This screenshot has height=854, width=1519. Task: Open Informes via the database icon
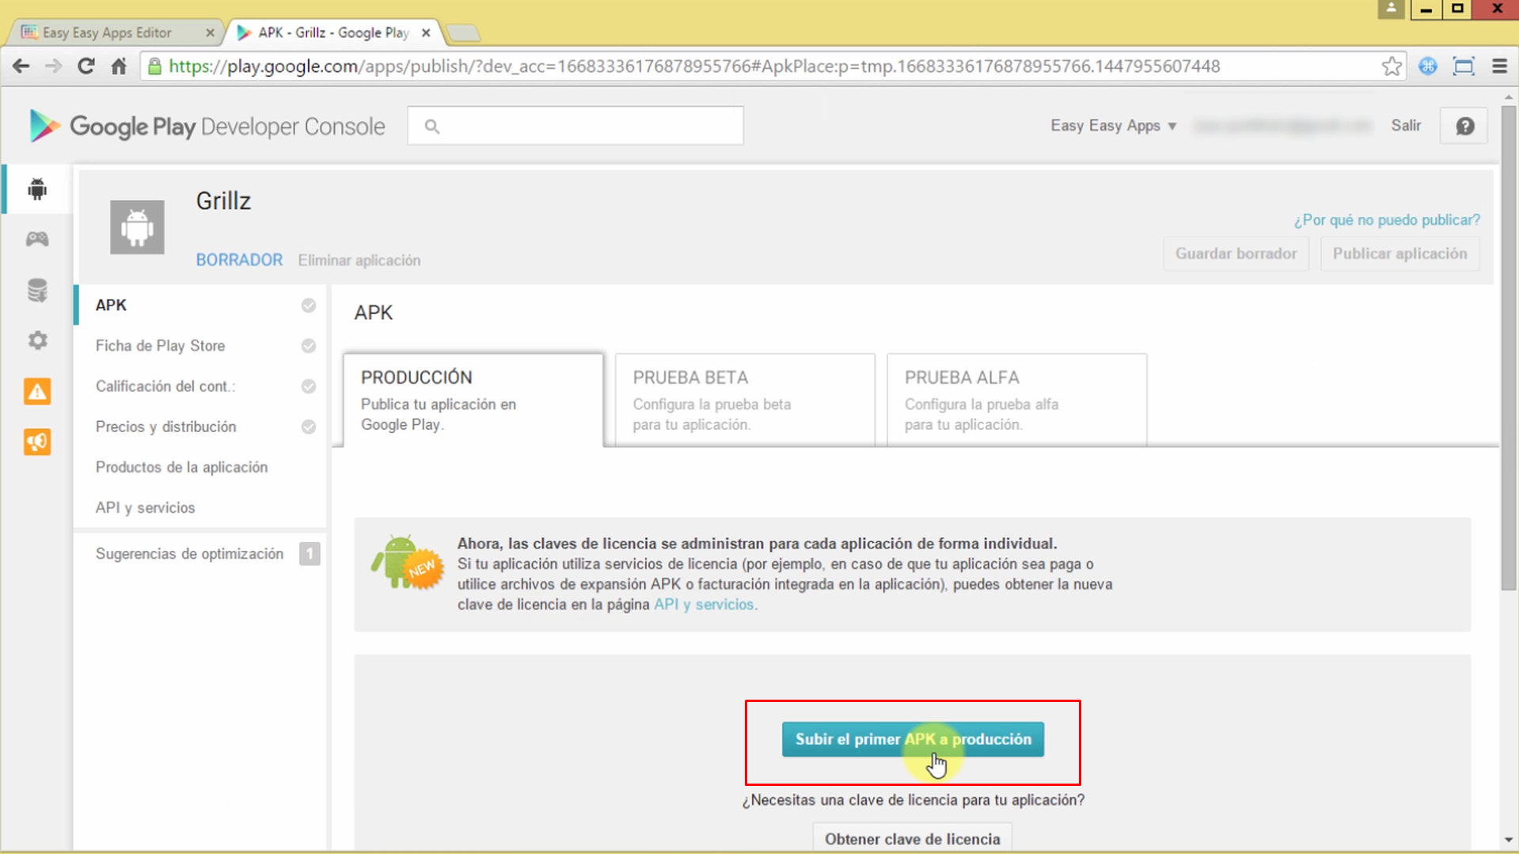click(37, 290)
